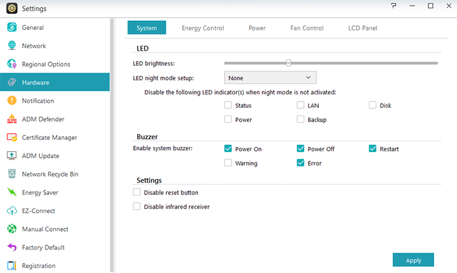Open General settings via its sidebar icon
Screen dimensions: 457x273
tap(11, 28)
